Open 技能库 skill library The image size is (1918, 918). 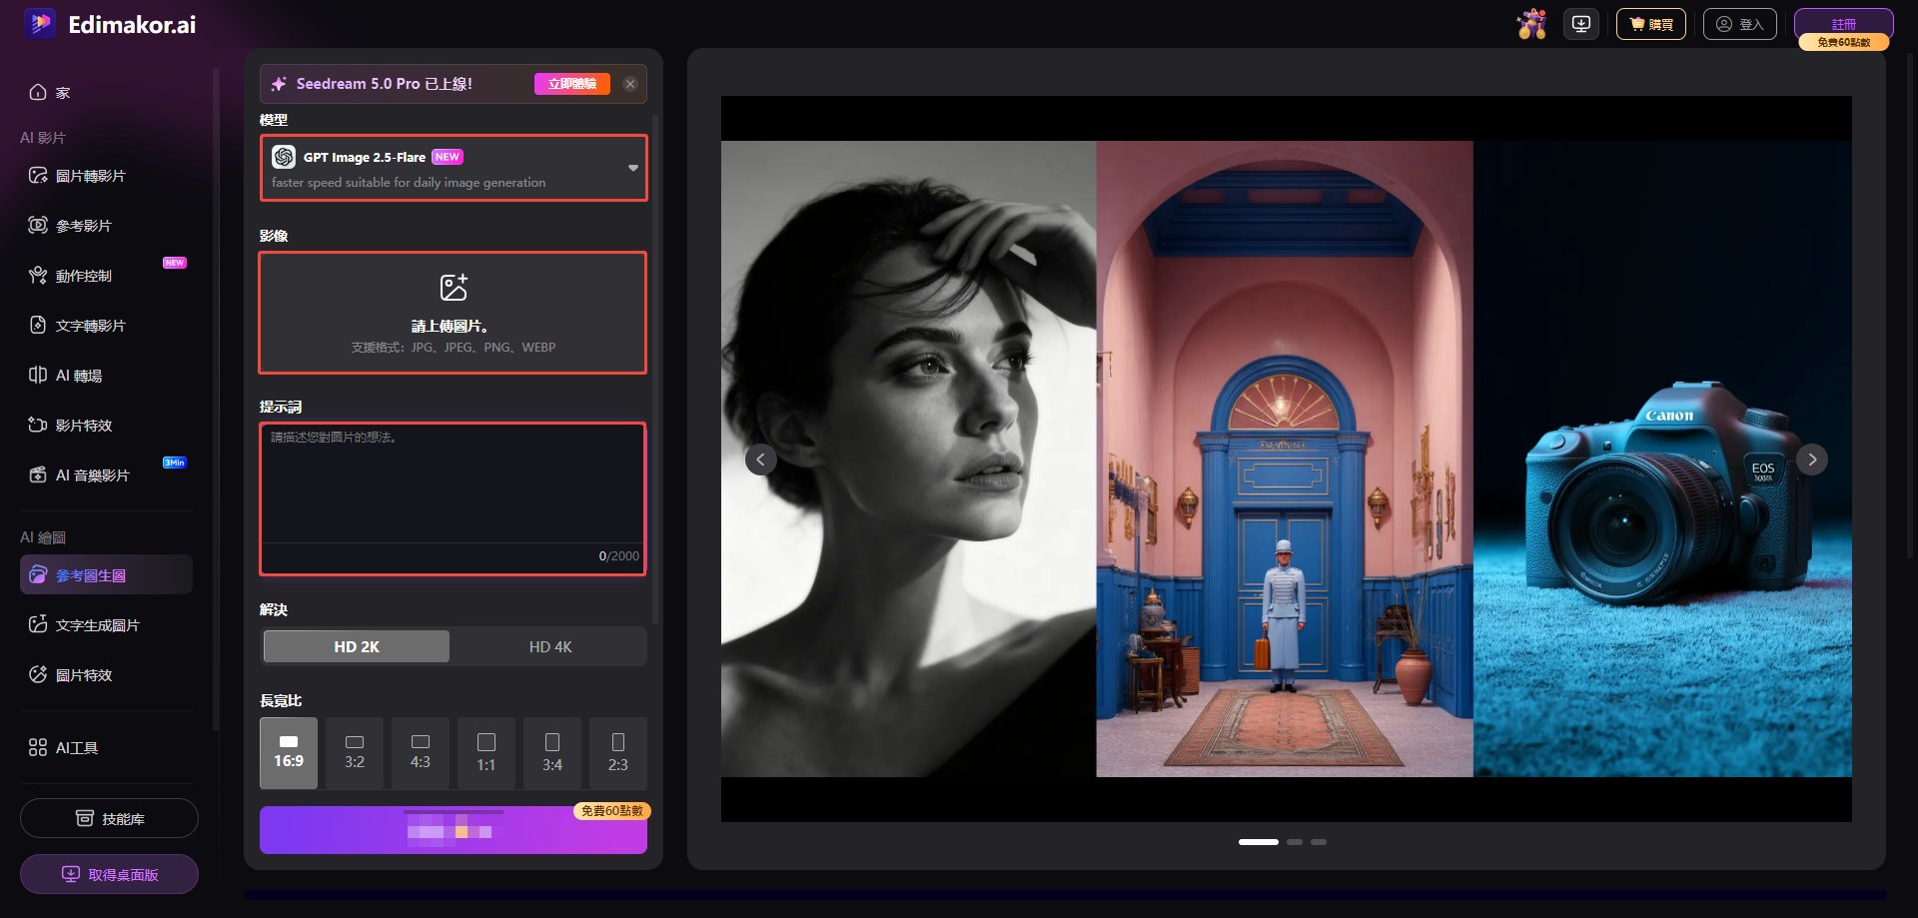[x=109, y=819]
